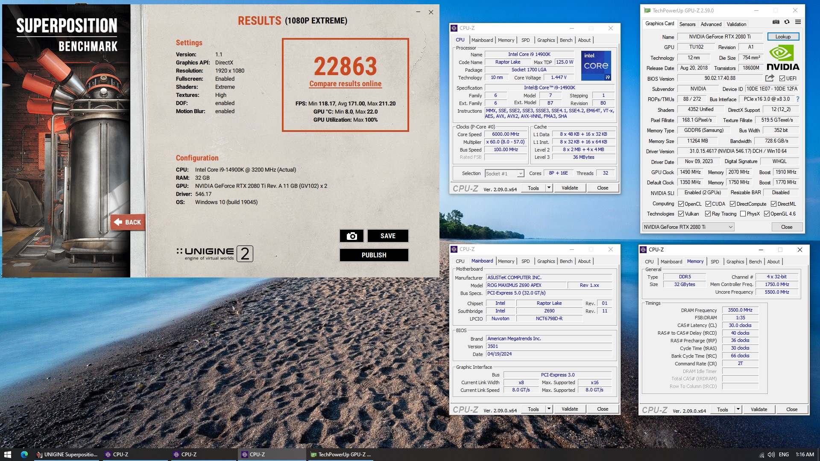Toggle the DirectML checkbox

pyautogui.click(x=773, y=204)
